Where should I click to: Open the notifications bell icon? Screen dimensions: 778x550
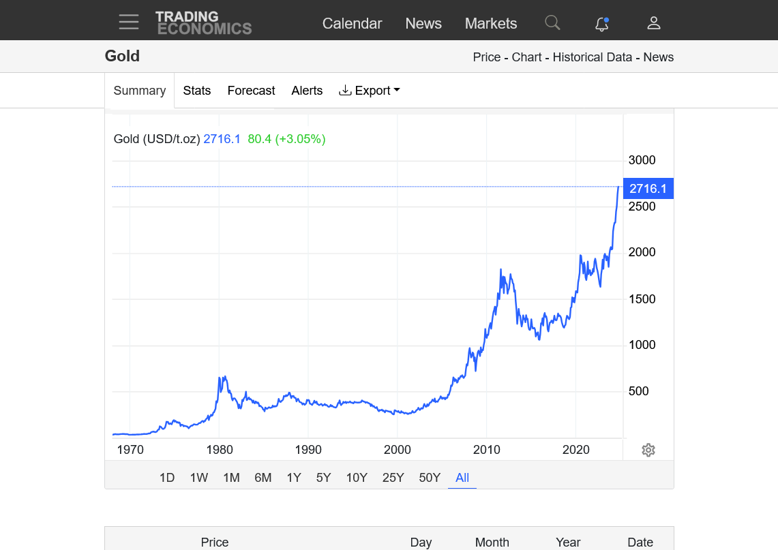[601, 24]
